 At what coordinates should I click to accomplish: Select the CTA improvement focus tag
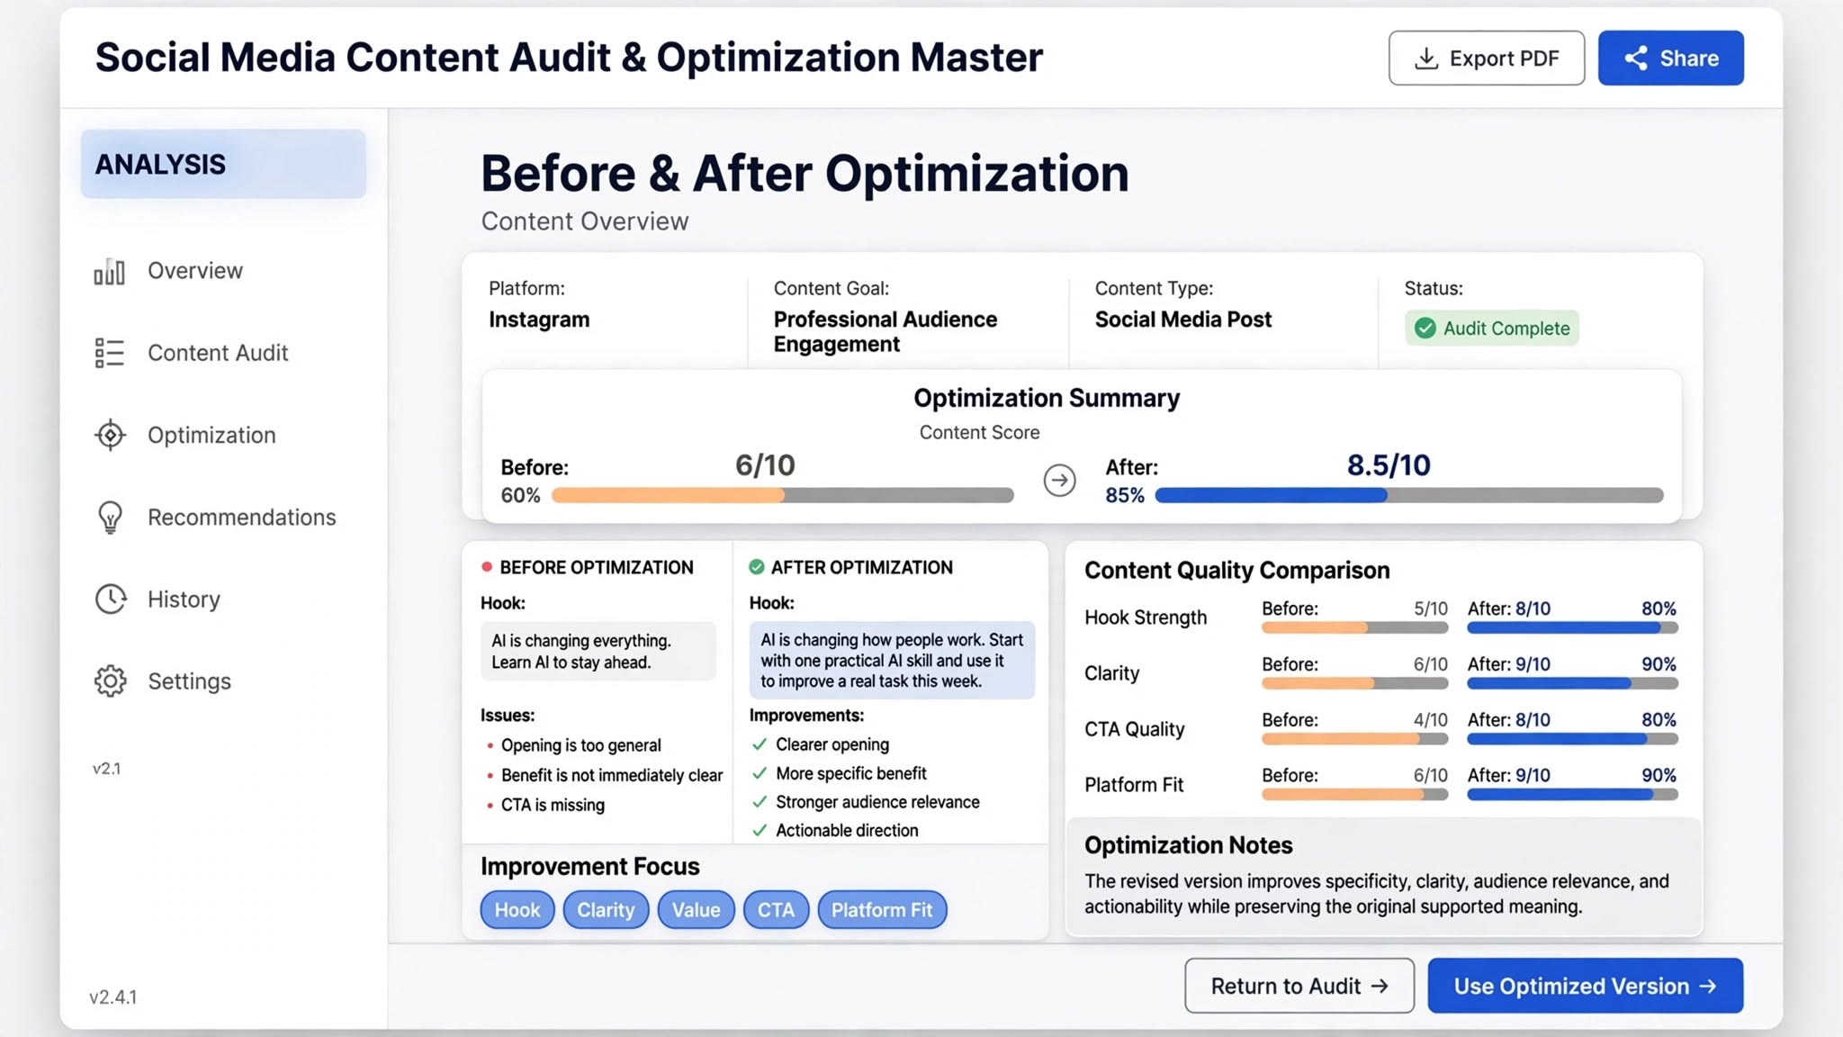[777, 910]
